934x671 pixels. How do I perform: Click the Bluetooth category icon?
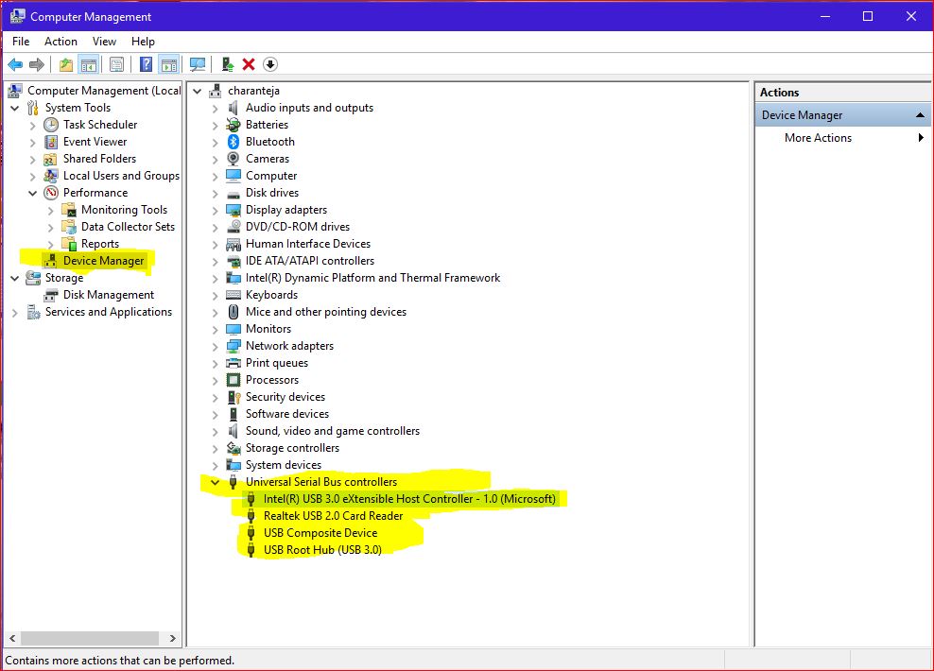[233, 142]
